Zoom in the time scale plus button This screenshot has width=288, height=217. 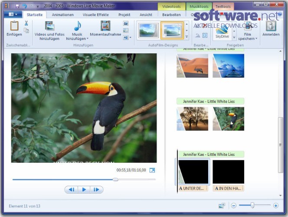(276, 205)
